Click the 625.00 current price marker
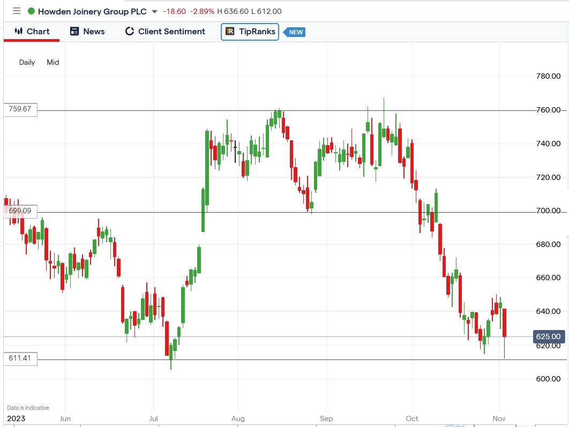 [549, 336]
